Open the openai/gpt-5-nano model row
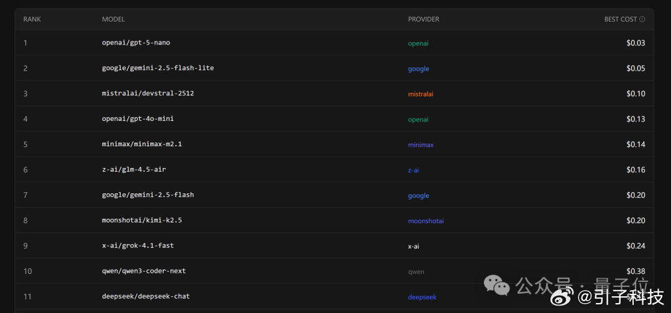This screenshot has width=671, height=313. coord(334,43)
